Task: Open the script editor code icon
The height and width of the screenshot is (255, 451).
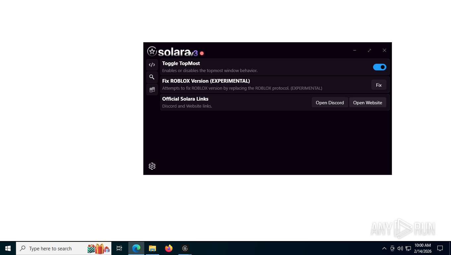Action: click(152, 65)
